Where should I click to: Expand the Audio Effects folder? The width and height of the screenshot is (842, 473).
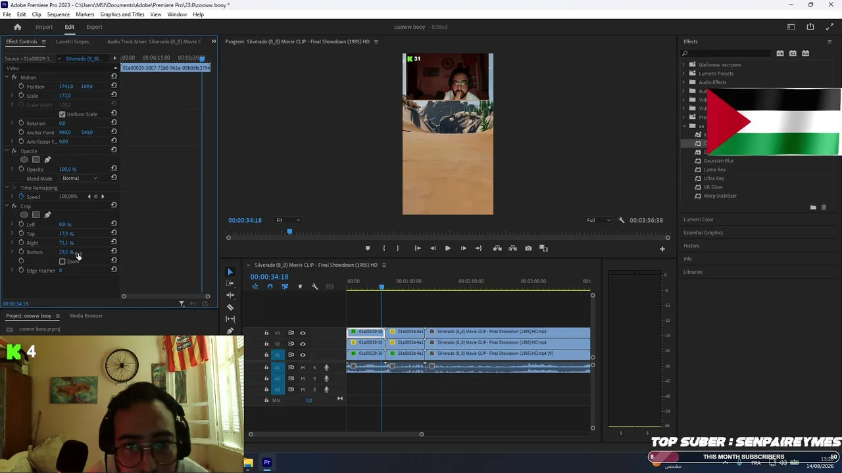(x=683, y=82)
